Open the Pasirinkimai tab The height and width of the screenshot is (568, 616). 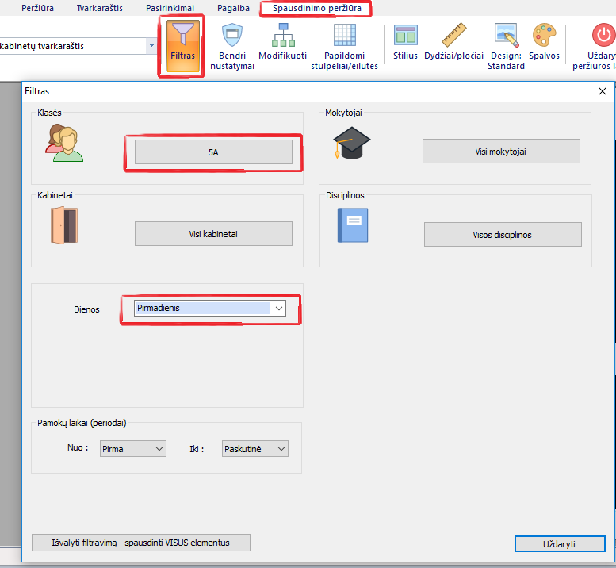pos(170,8)
